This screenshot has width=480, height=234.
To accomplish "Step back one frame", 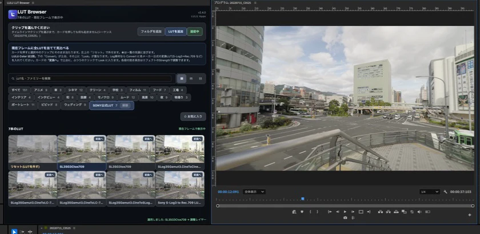I will 338,212.
